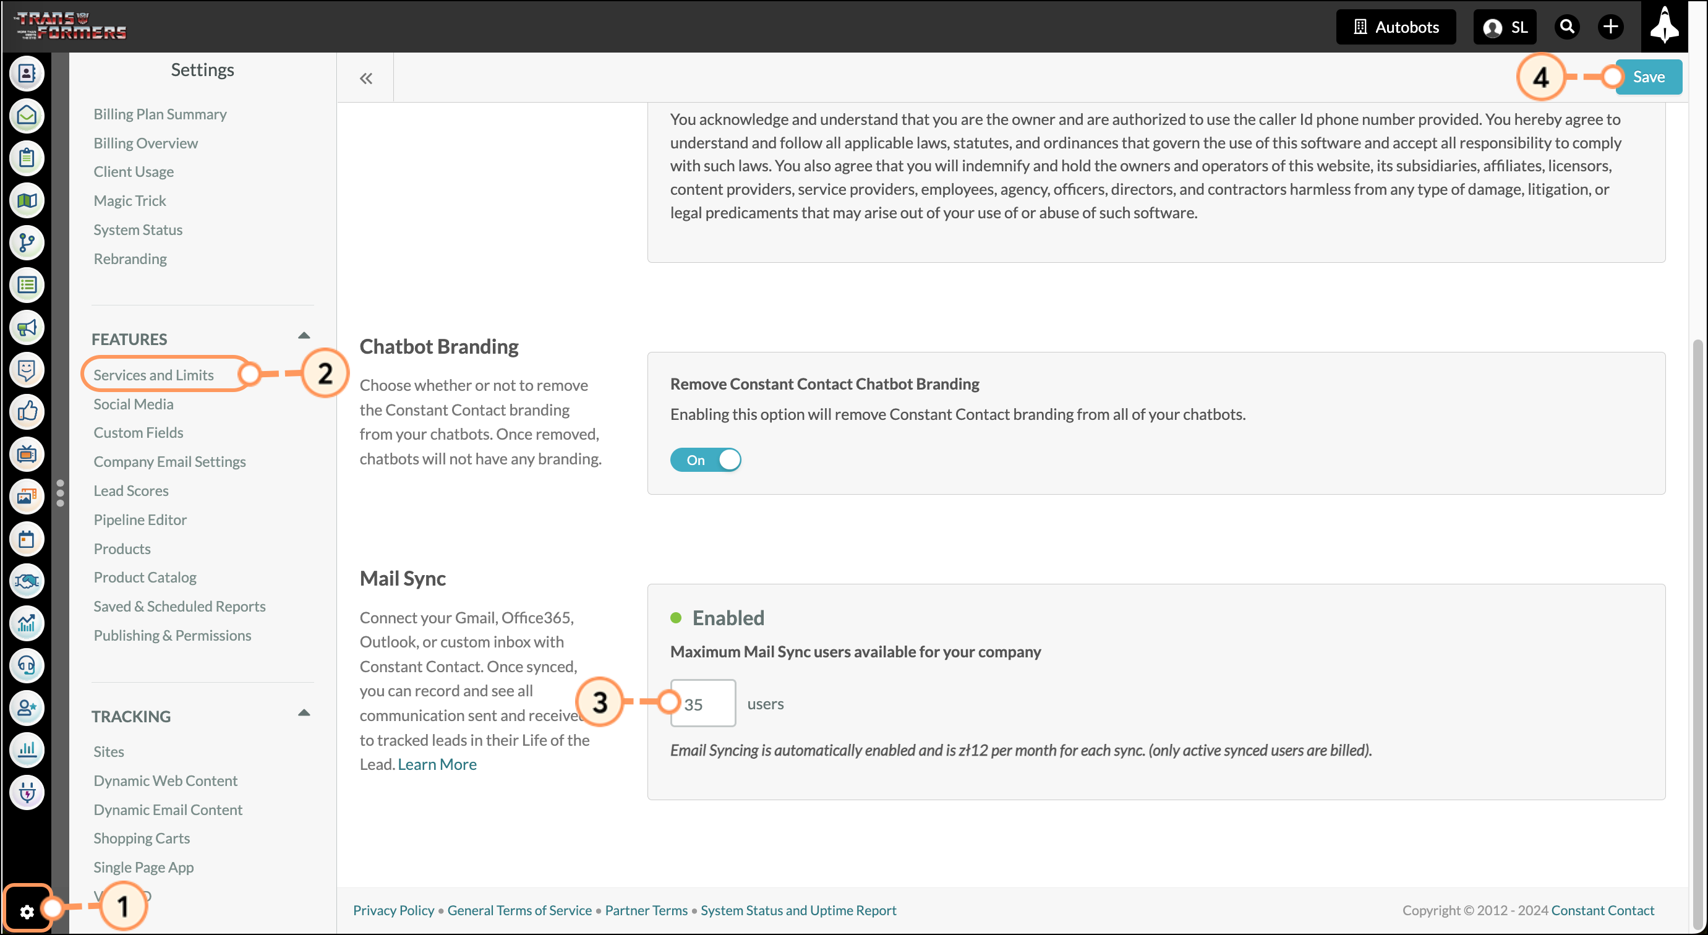Open the list form icon
Image resolution: width=1708 pixels, height=935 pixels.
(27, 285)
